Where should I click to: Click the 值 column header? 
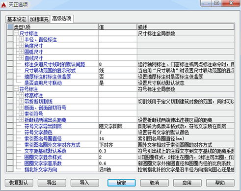tap(118, 27)
